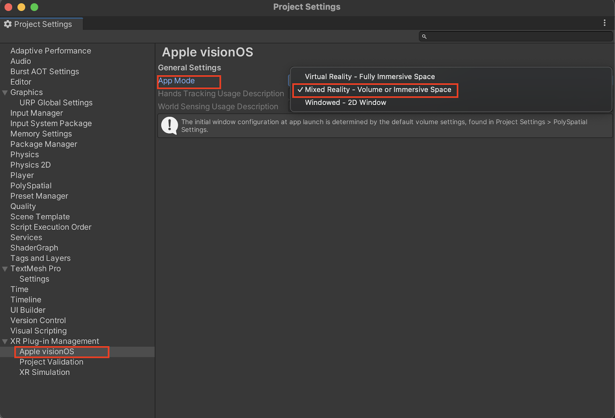Open PolySpatial settings
Image resolution: width=615 pixels, height=418 pixels.
click(31, 186)
